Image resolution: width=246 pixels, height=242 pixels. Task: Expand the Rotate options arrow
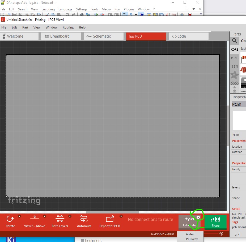19,216
